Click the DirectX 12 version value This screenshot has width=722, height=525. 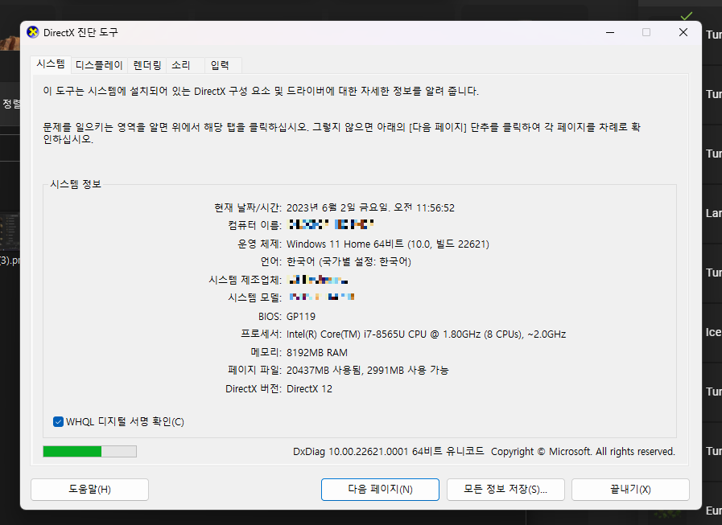[309, 389]
